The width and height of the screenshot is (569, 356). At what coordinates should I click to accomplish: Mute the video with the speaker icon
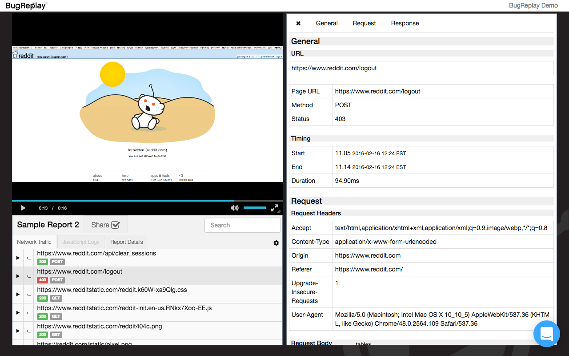(235, 208)
